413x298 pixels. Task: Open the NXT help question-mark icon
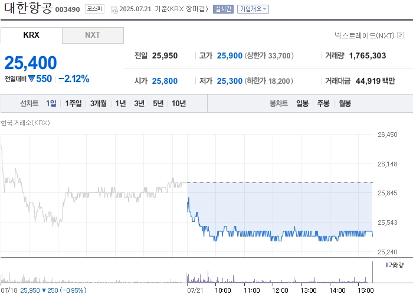[x=401, y=35]
